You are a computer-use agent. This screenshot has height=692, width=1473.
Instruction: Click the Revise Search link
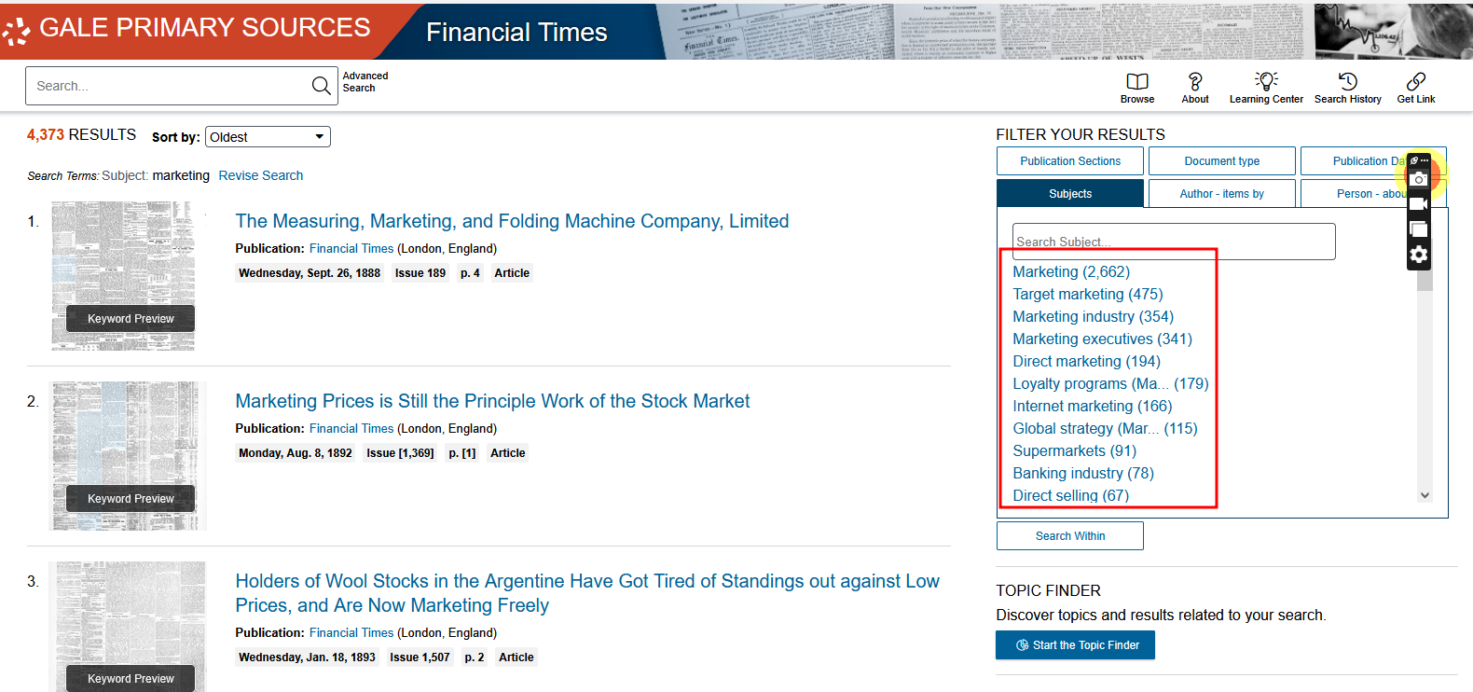click(261, 175)
